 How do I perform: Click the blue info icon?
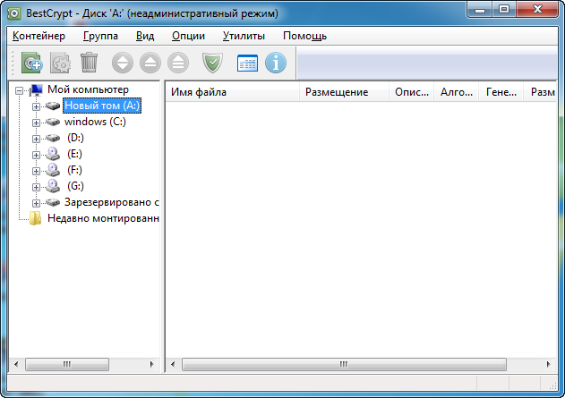point(275,63)
